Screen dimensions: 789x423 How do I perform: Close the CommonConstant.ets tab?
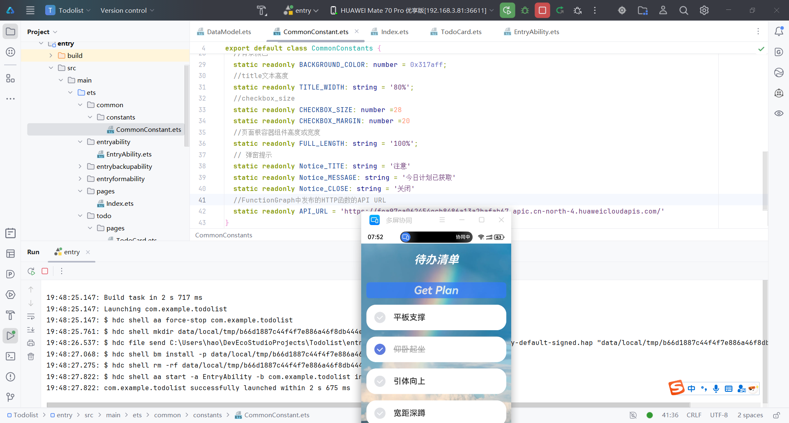[357, 32]
